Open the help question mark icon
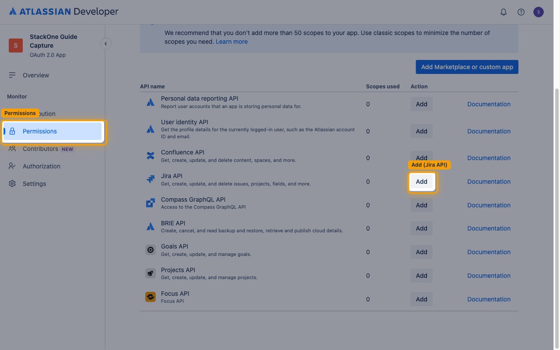The width and height of the screenshot is (560, 350). [x=521, y=12]
